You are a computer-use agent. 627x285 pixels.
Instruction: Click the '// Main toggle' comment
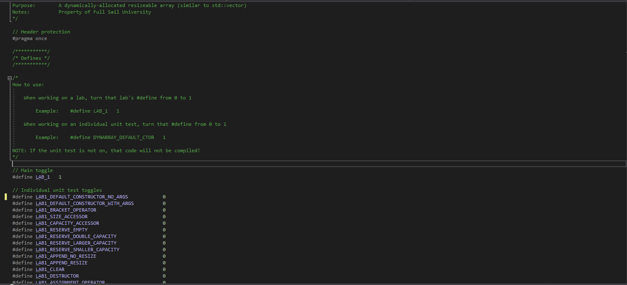point(33,170)
